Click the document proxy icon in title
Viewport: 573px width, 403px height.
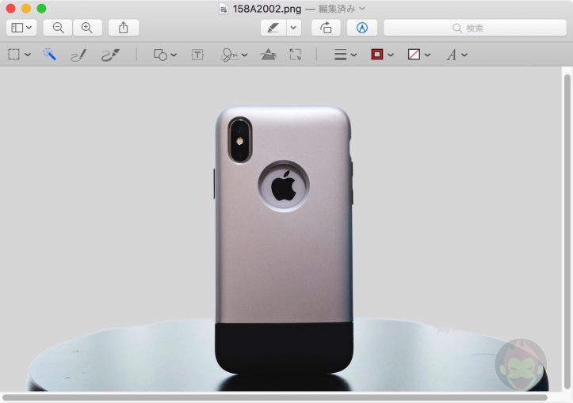tap(223, 9)
